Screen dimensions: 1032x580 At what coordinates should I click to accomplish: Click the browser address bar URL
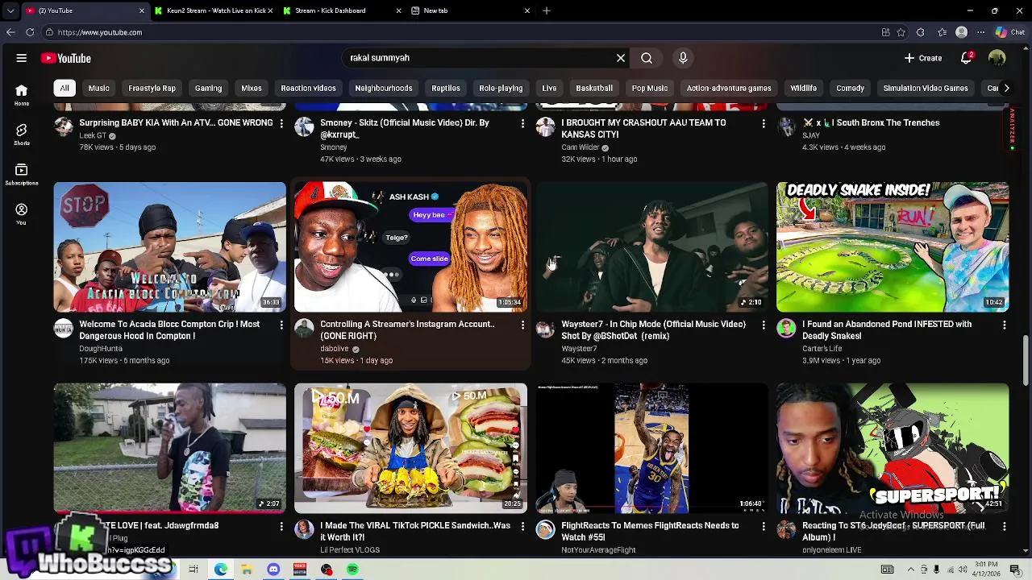pyautogui.click(x=100, y=32)
